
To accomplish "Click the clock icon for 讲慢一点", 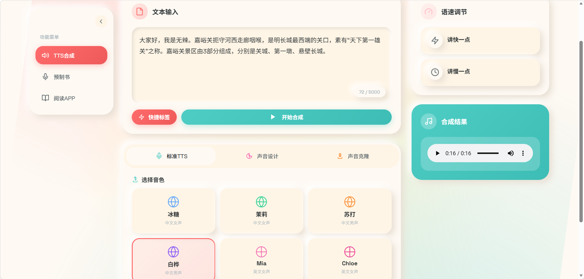I will click(435, 72).
